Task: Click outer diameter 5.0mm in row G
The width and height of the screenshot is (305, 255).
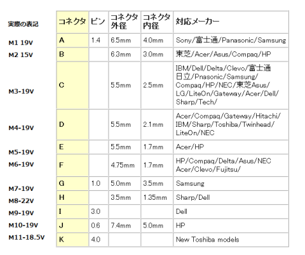Action: [125, 183]
